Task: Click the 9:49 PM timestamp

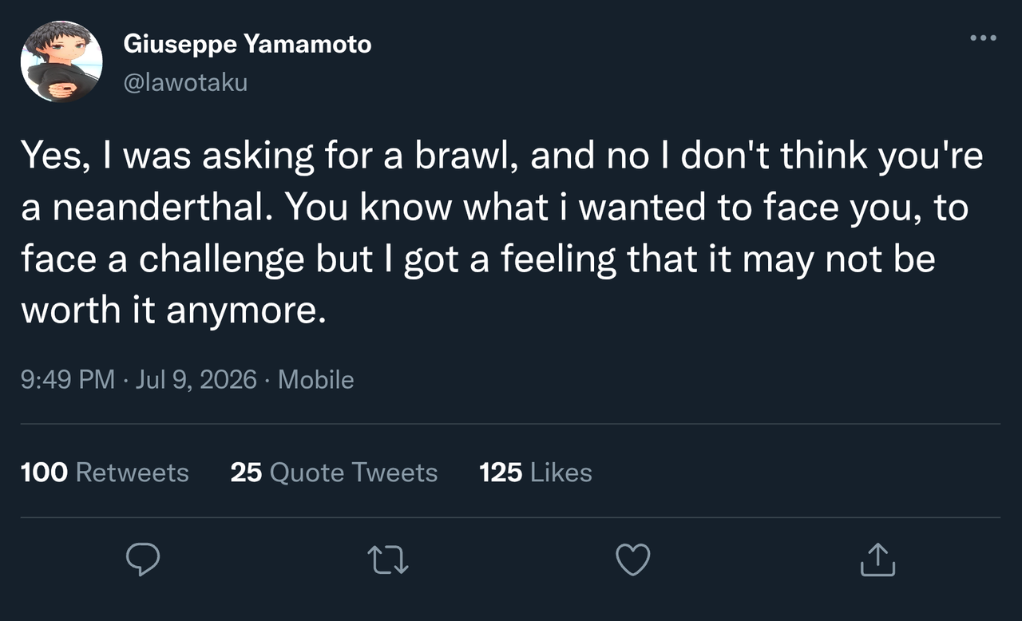Action: click(68, 380)
